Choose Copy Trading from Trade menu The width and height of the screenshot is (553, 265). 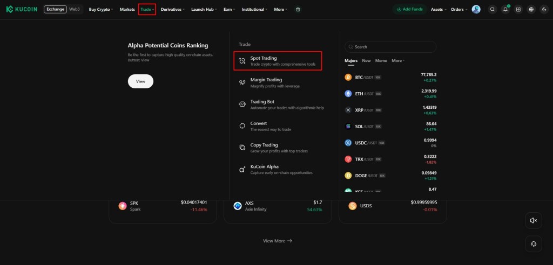pos(278,148)
